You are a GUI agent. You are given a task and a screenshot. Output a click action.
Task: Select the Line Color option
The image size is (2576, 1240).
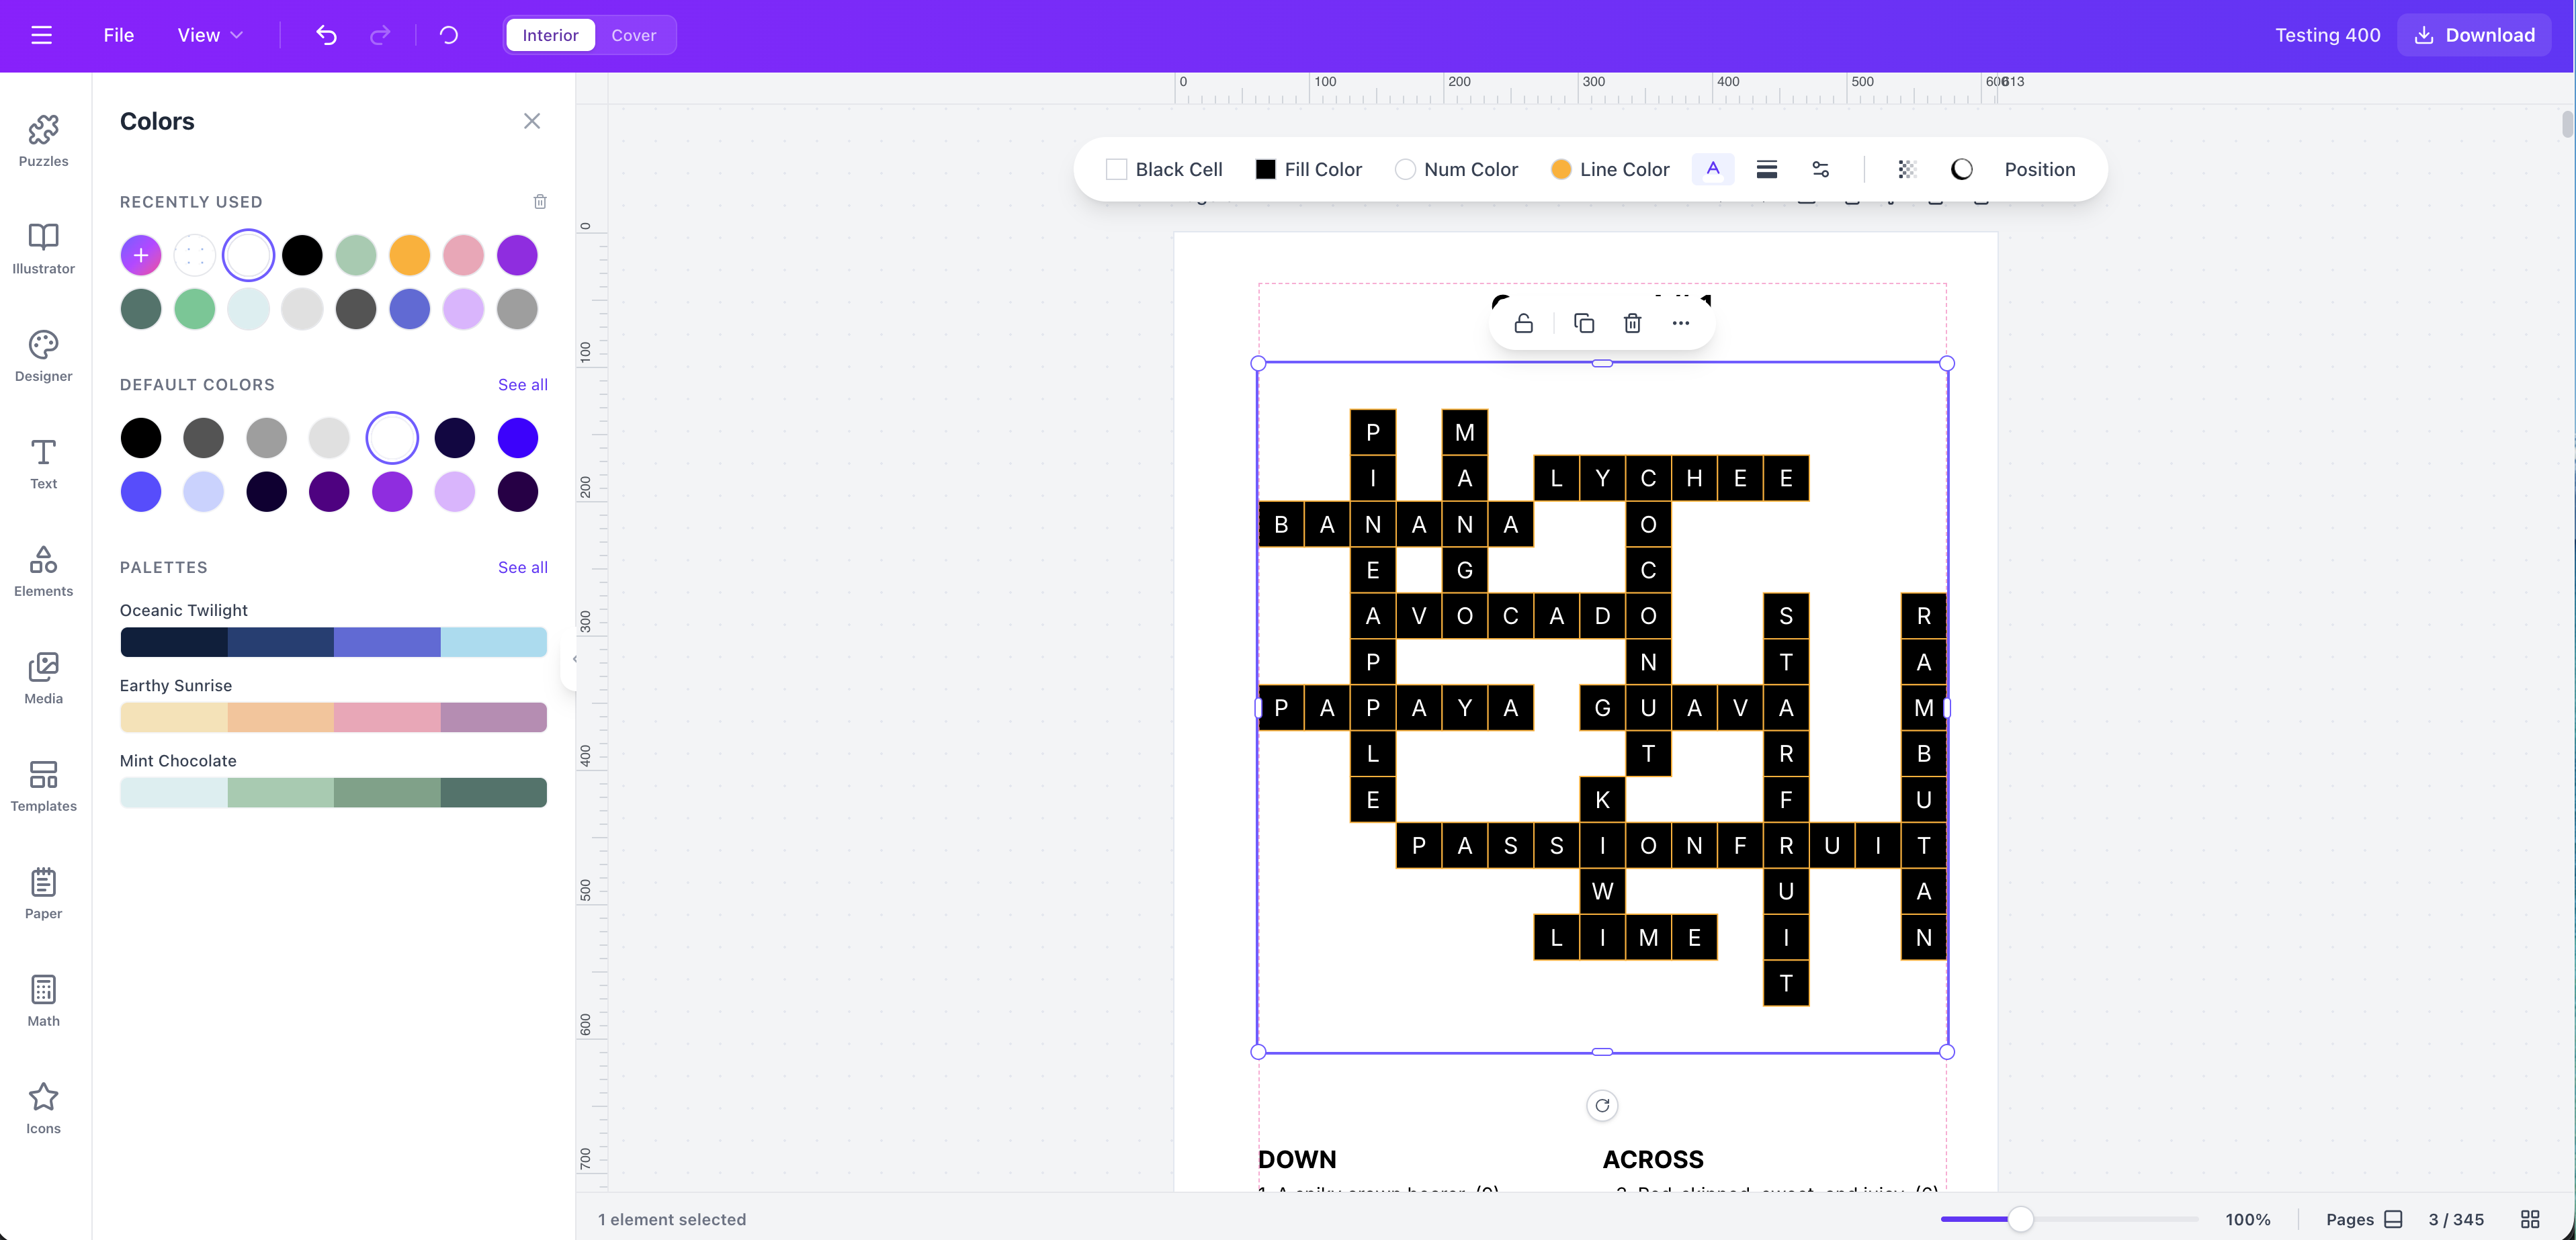click(1561, 169)
